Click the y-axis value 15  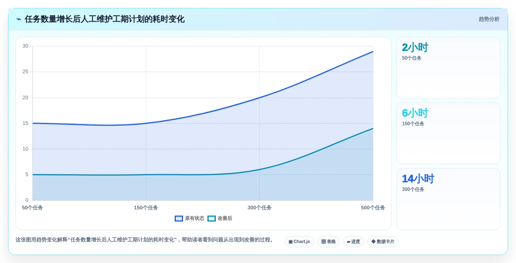(x=25, y=123)
